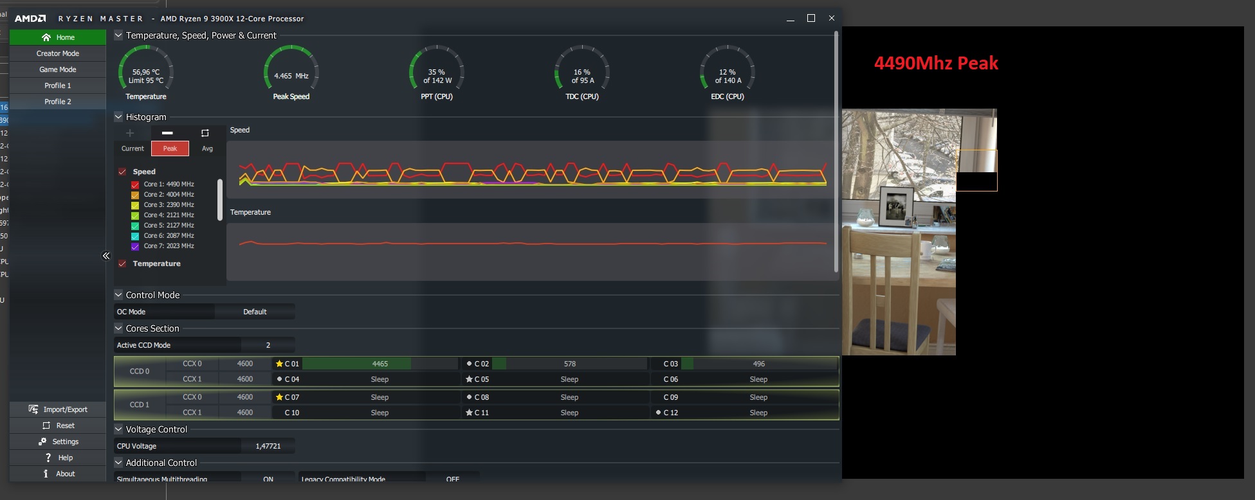Select the Current histogram mode
The height and width of the screenshot is (500, 1255).
133,148
